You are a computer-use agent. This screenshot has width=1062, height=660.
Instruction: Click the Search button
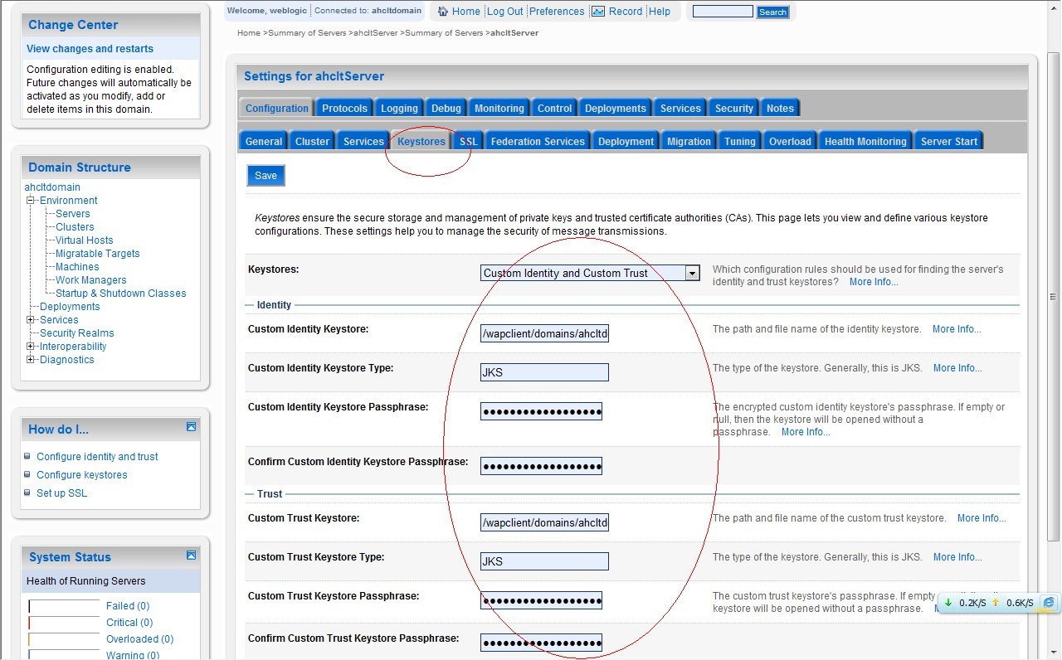tap(772, 12)
